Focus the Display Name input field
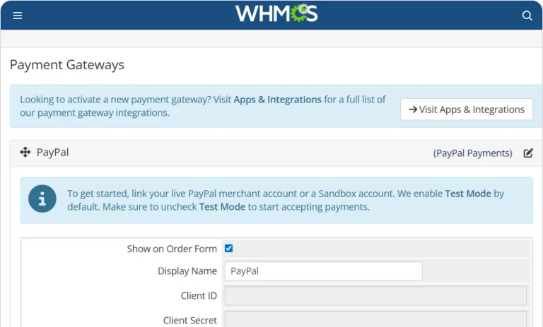Image resolution: width=543 pixels, height=327 pixels. 323,271
